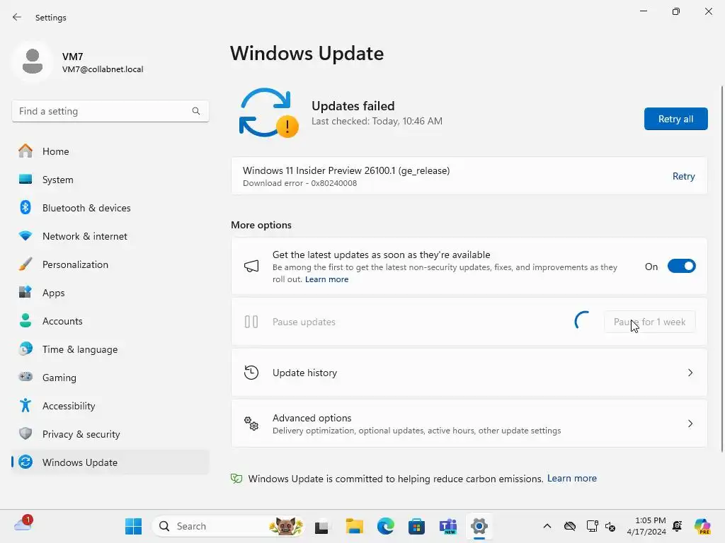725x543 pixels.
Task: Click the megaphone icon for latest updates
Action: point(251,266)
